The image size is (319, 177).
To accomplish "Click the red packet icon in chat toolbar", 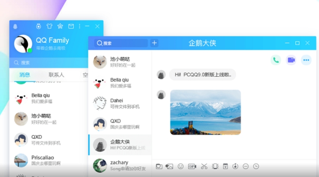I will coord(225,167).
